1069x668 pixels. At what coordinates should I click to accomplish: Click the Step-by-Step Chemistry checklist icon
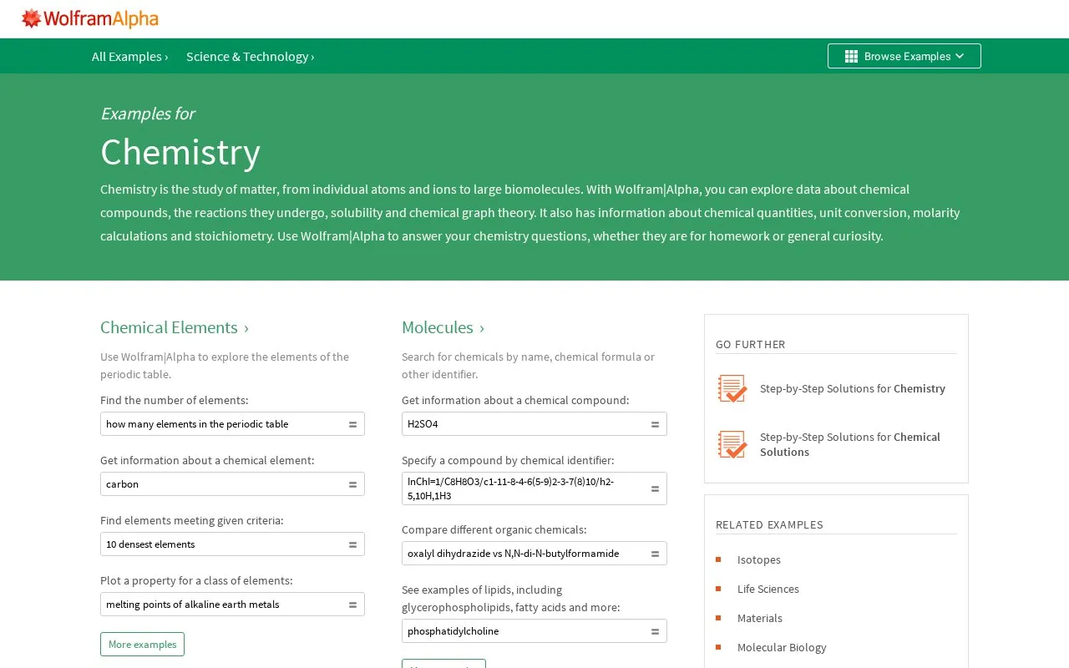[732, 388]
